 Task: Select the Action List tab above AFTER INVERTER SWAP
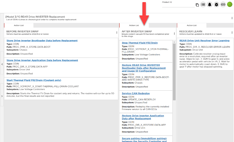coord(134,25)
